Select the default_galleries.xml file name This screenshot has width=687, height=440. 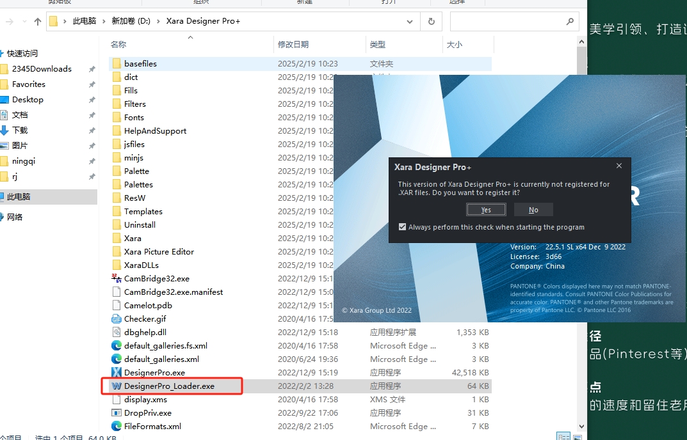pyautogui.click(x=162, y=359)
